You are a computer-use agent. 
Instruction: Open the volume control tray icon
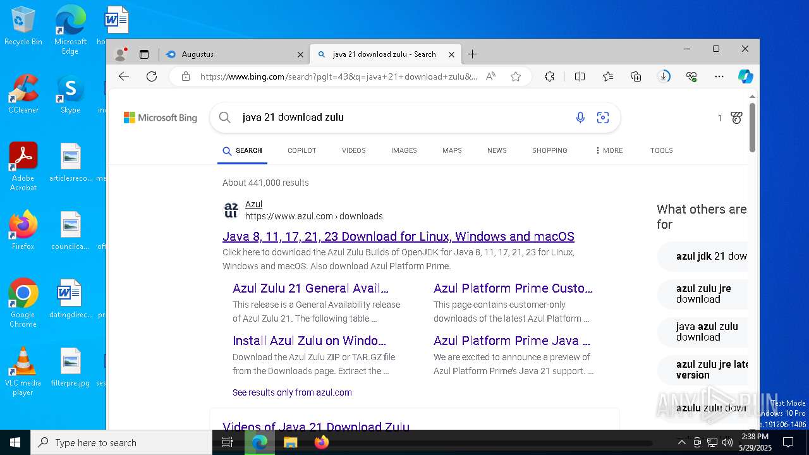pos(727,442)
